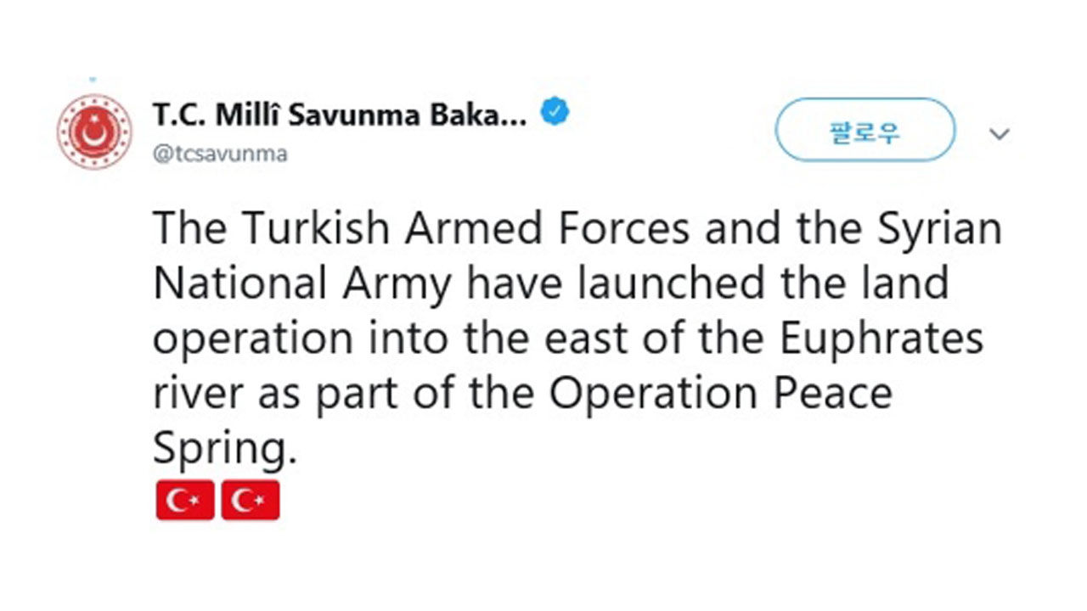Click the word "land" in the tweet
Viewport: 1087px width, 611px height.
pyautogui.click(x=904, y=283)
